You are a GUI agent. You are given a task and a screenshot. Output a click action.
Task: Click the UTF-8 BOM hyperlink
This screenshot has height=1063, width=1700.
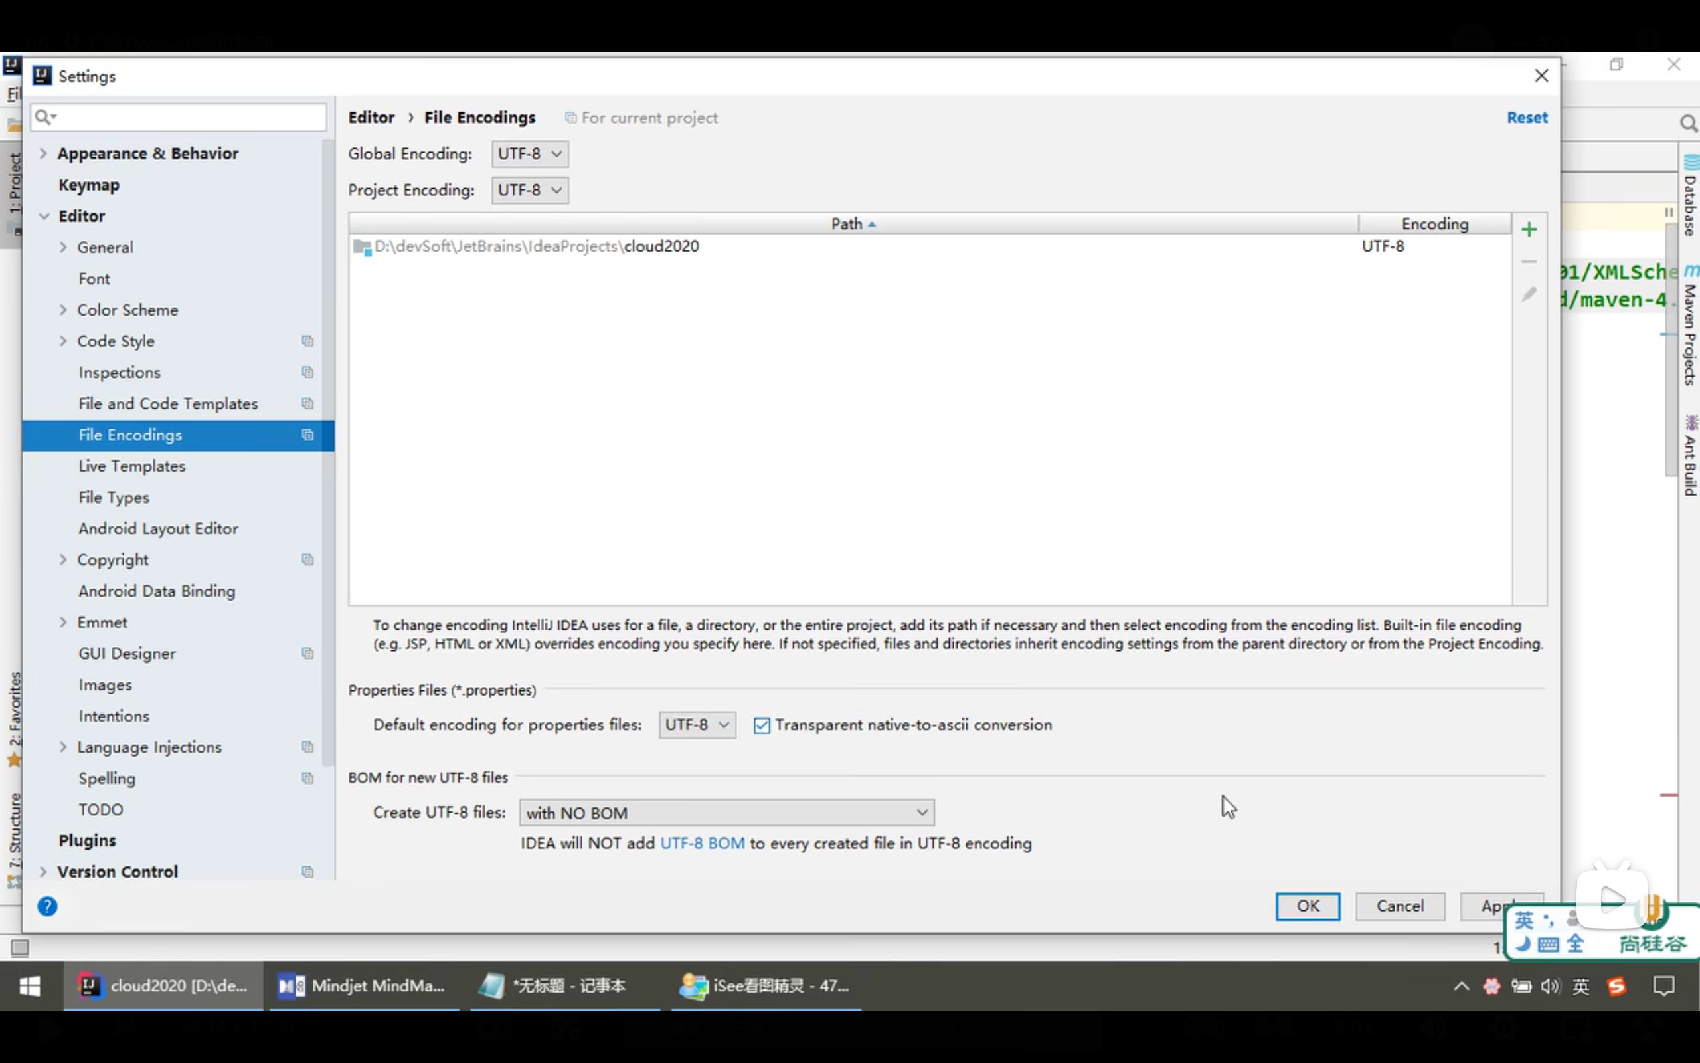coord(702,843)
